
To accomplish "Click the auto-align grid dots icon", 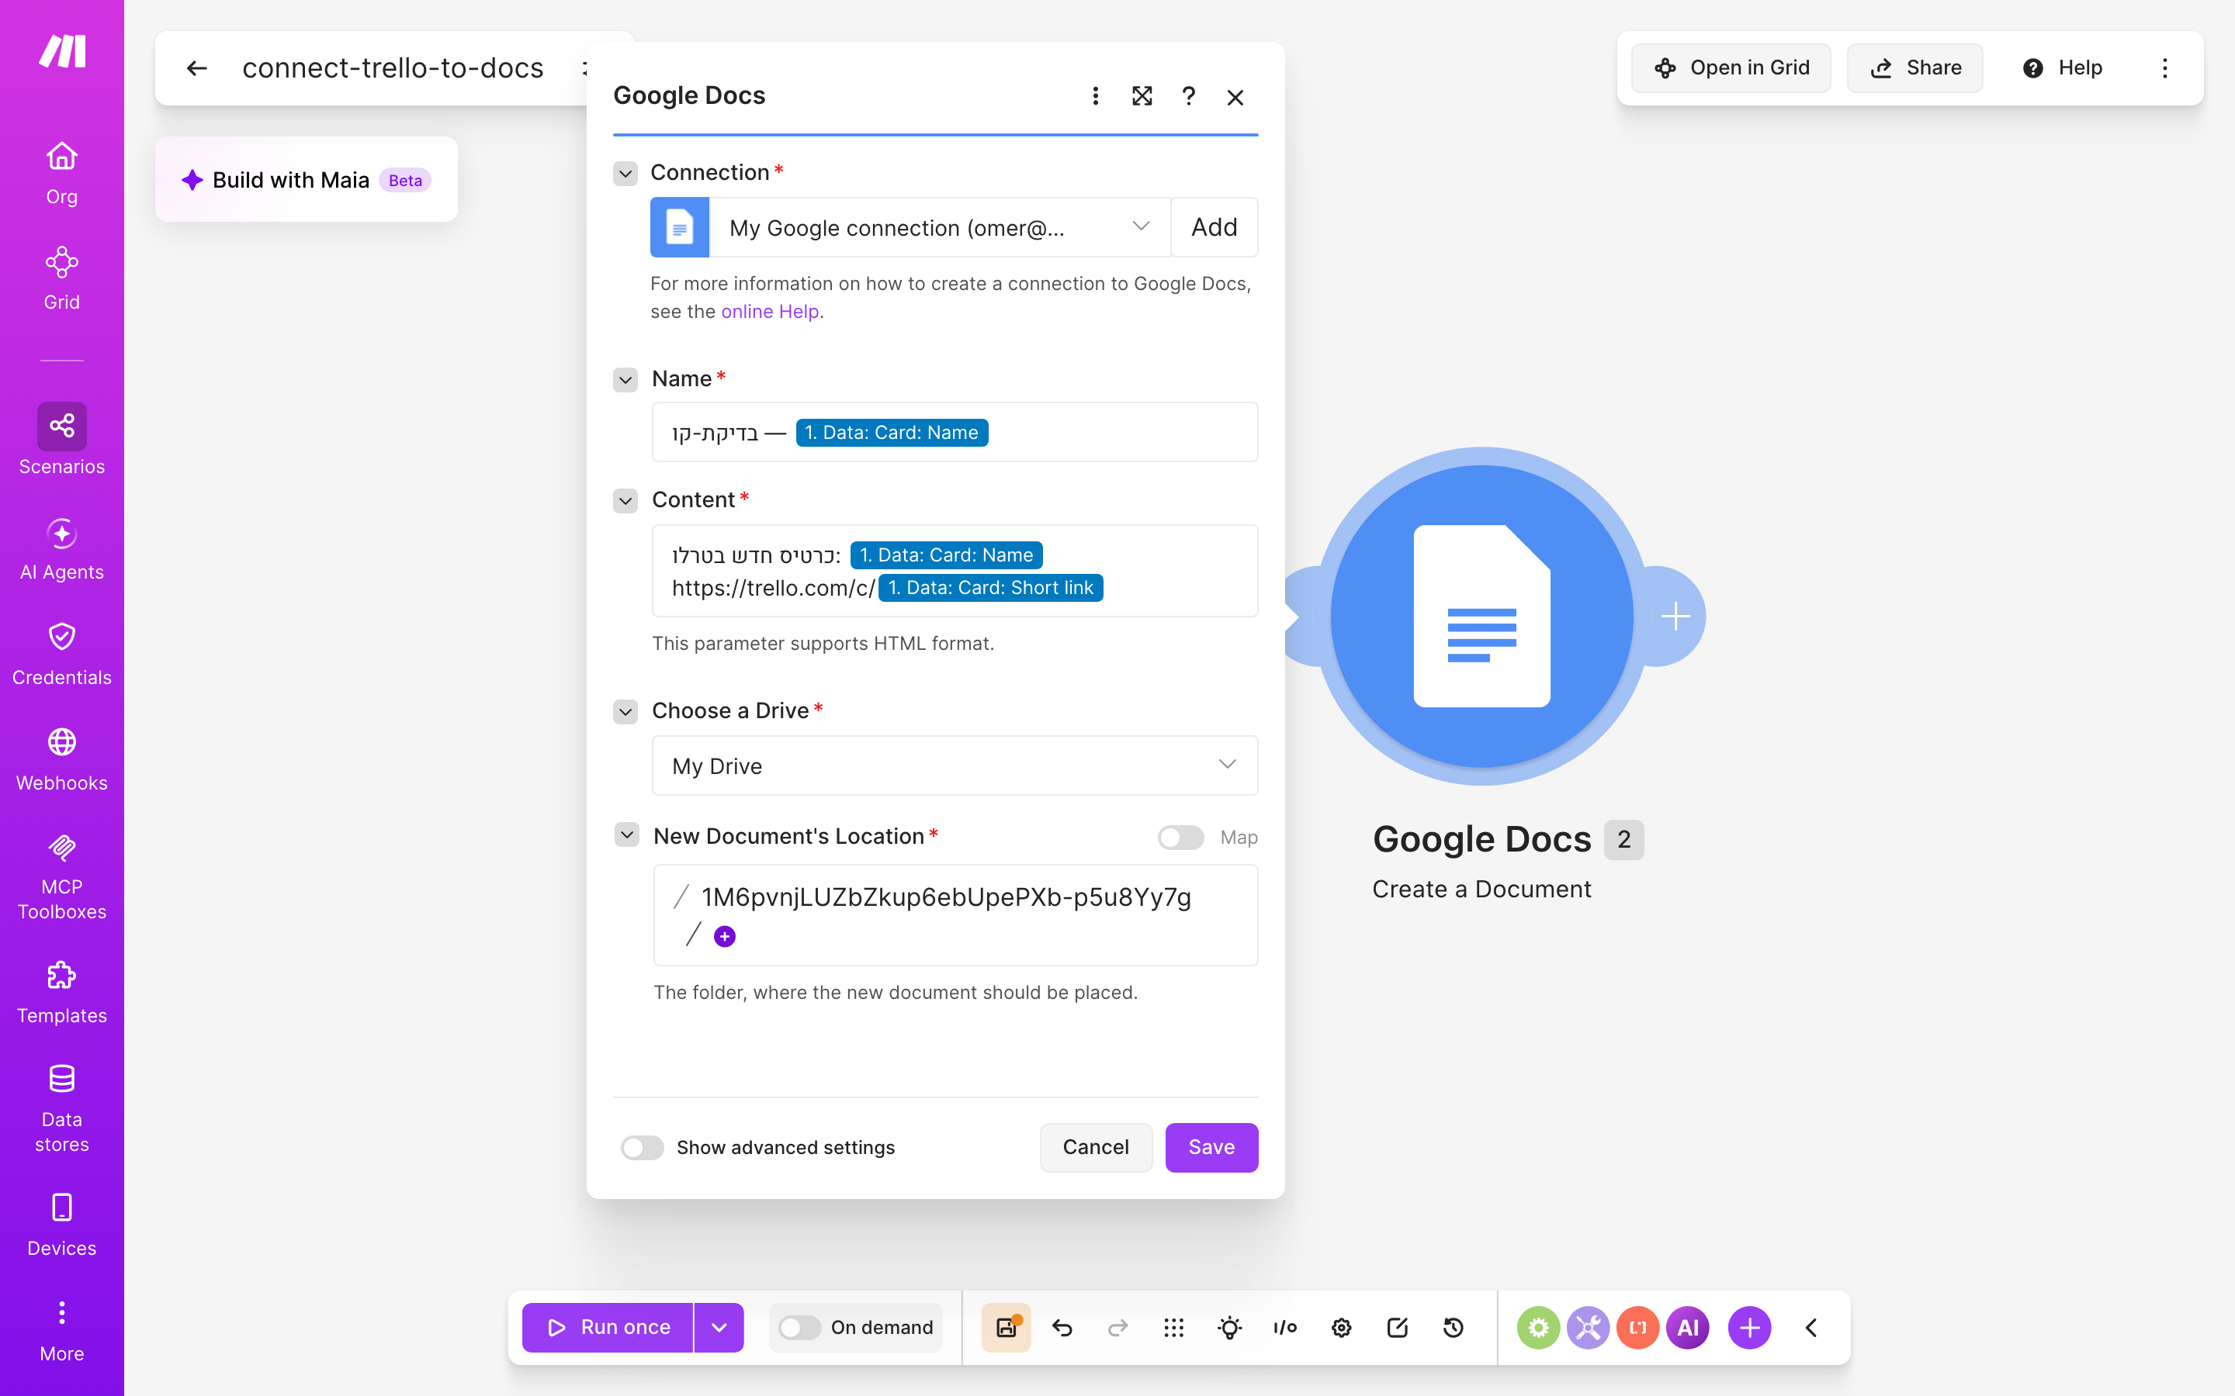I will 1174,1328.
